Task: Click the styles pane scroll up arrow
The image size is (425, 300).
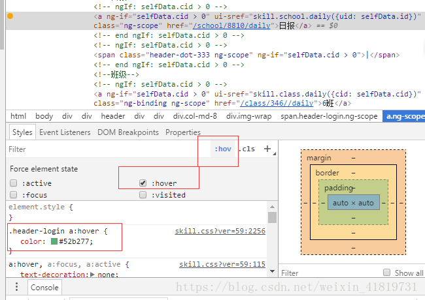Action: click(x=273, y=207)
